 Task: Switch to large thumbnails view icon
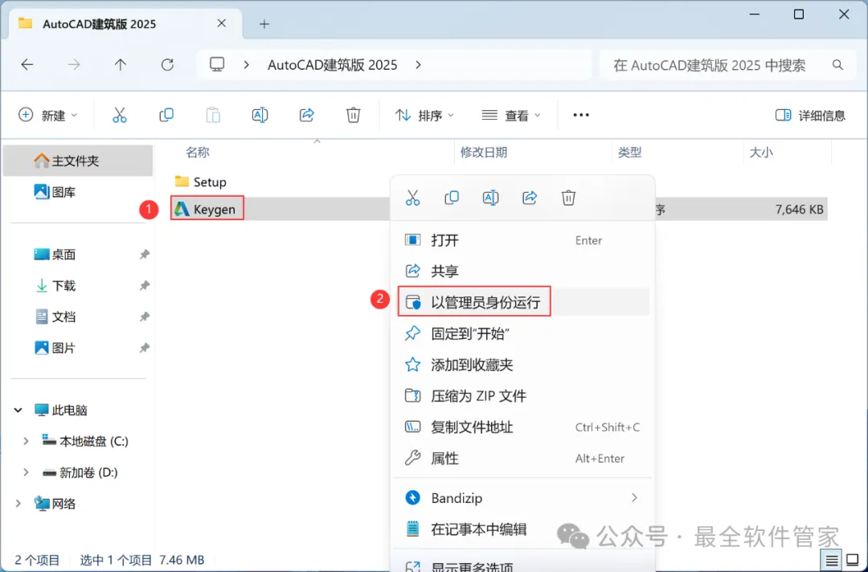(x=853, y=562)
